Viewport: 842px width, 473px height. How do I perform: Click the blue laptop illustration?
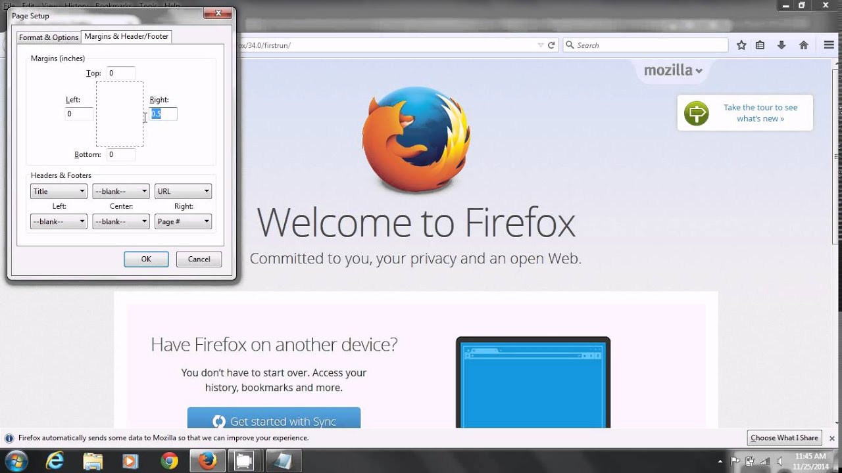[533, 382]
